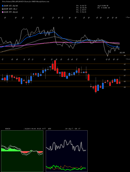Select the 'DOW PT: 36.65' legend text

click(11, 12)
